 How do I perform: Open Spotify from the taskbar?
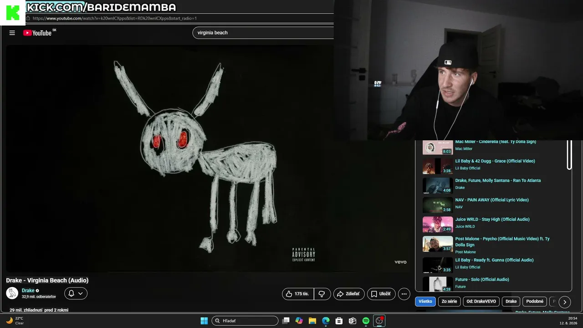click(x=366, y=321)
